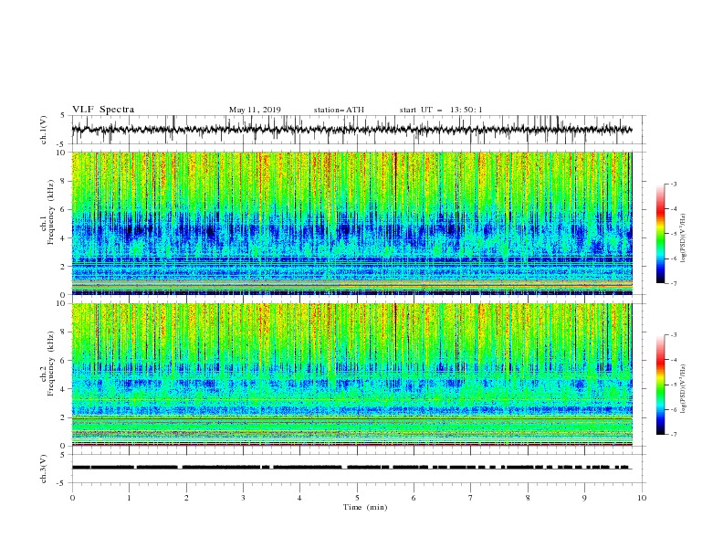The image size is (723, 559).
Task: Click the "5" tick on ch.1(V) axis
Action: pos(63,115)
